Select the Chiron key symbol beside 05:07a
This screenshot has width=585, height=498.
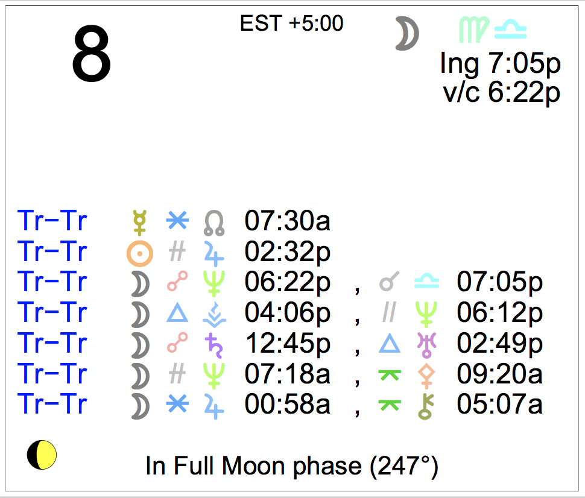(426, 405)
